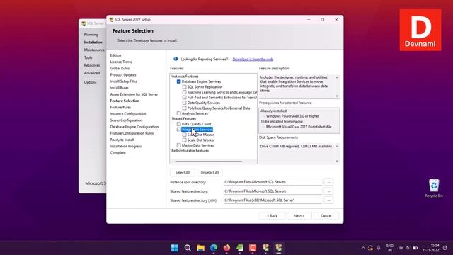Select the Instance Features heading
The image size is (453, 255).
(185, 76)
